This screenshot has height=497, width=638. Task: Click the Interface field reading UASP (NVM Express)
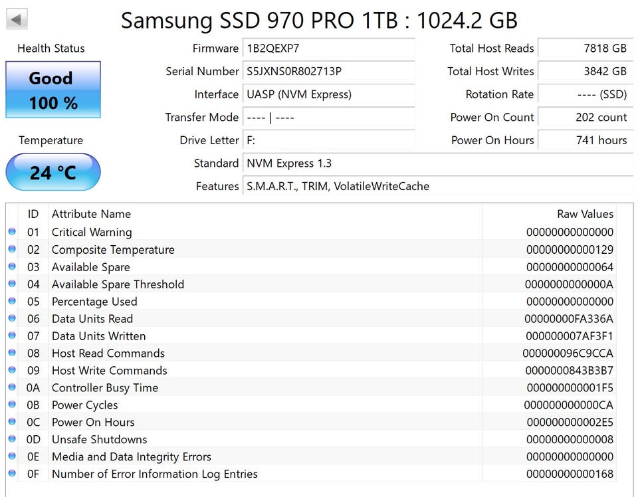click(328, 94)
